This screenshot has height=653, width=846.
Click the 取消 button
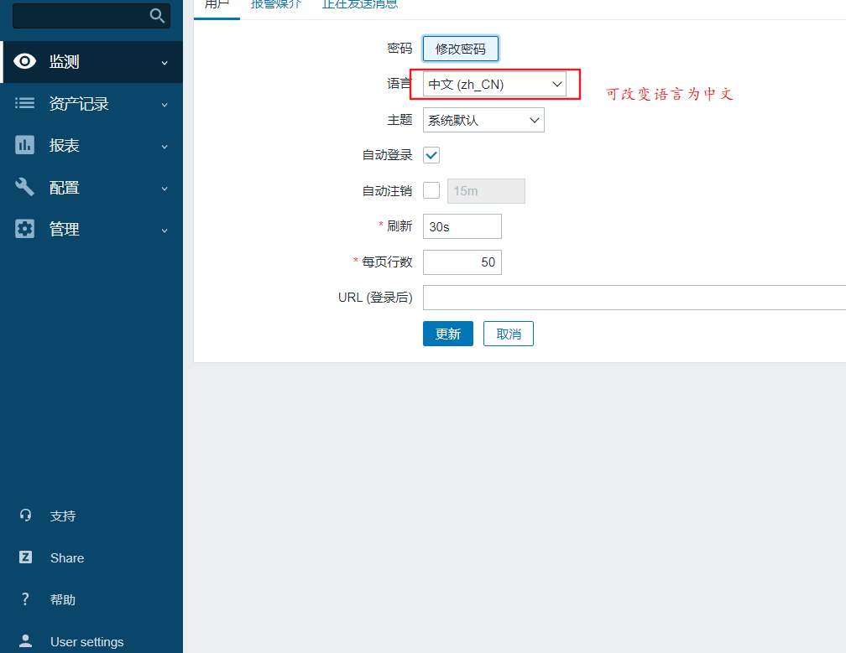click(x=509, y=334)
